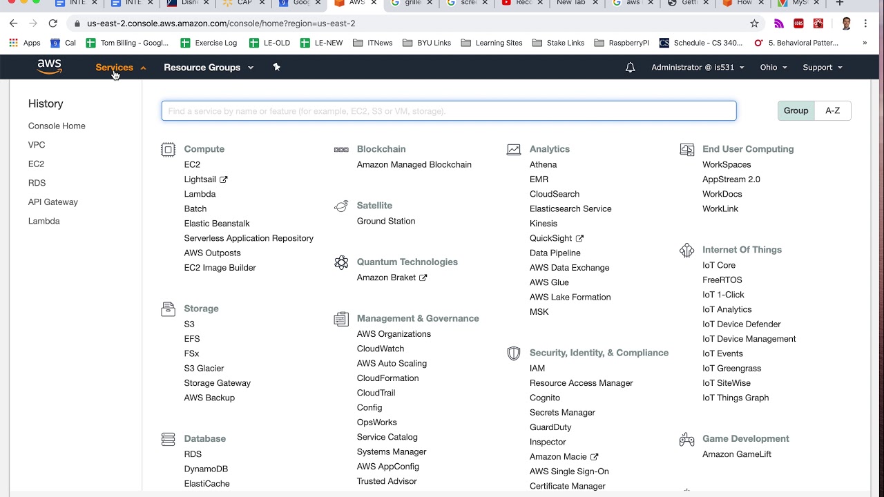Open the Apps bookmarks shortcut
This screenshot has height=497, width=884.
(x=25, y=43)
